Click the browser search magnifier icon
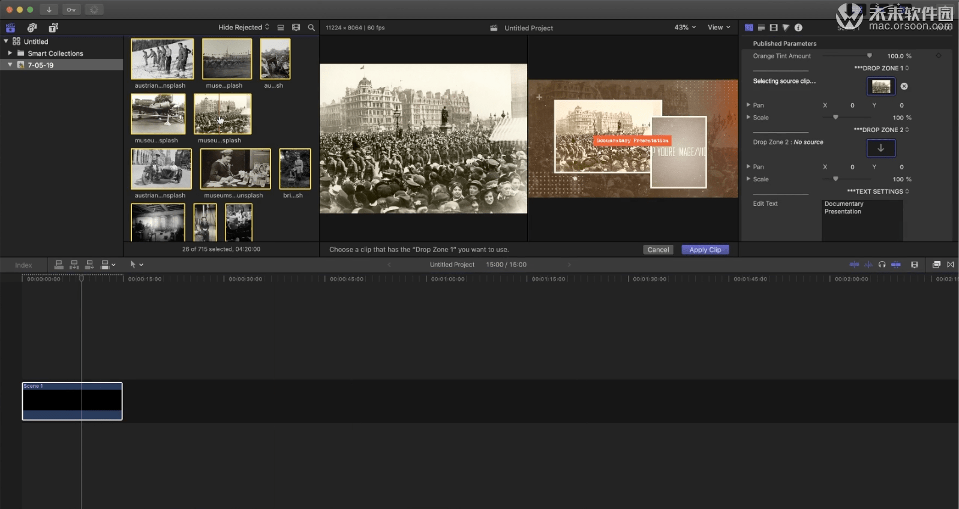The height and width of the screenshot is (509, 959). 311,28
